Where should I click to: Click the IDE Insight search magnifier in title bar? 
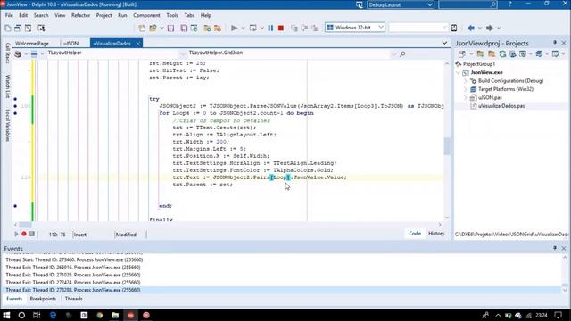click(x=493, y=4)
